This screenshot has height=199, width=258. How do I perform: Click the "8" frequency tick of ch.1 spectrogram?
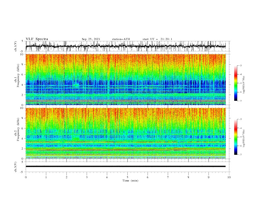tap(23, 64)
